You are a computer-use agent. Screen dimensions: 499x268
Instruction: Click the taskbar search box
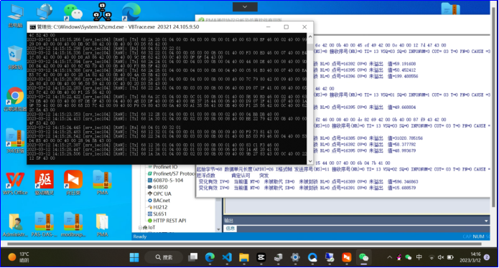(x=164, y=257)
